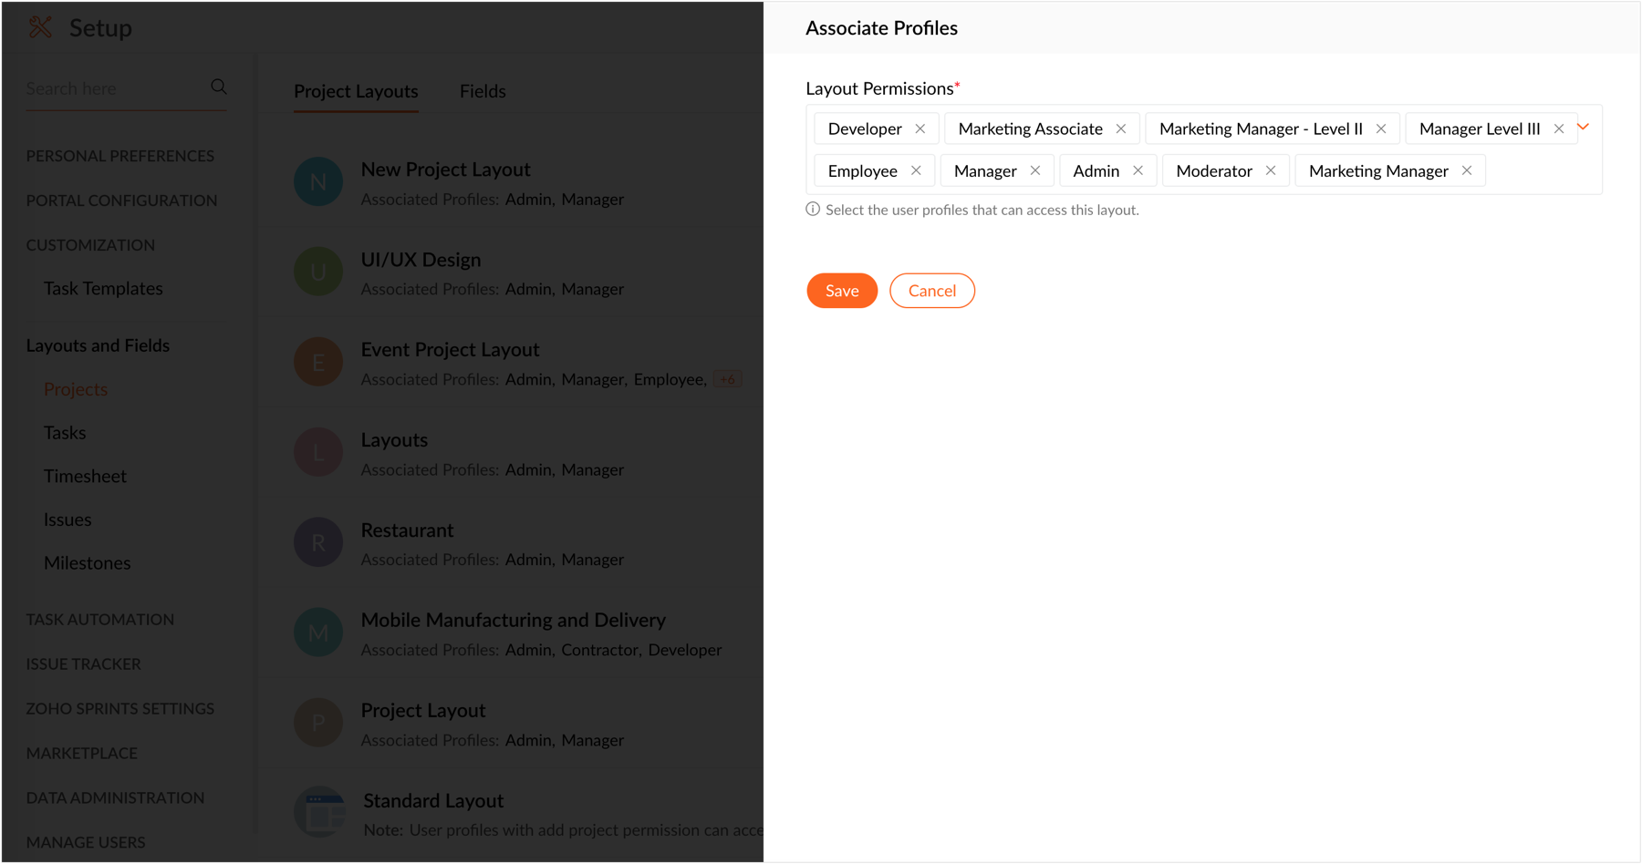Remove the Marketing Associate profile tag

coord(1121,129)
